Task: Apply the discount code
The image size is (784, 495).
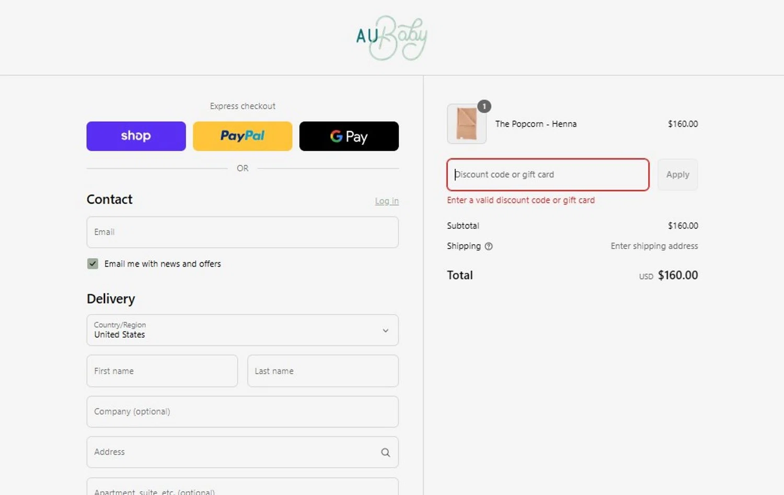Action: click(677, 175)
